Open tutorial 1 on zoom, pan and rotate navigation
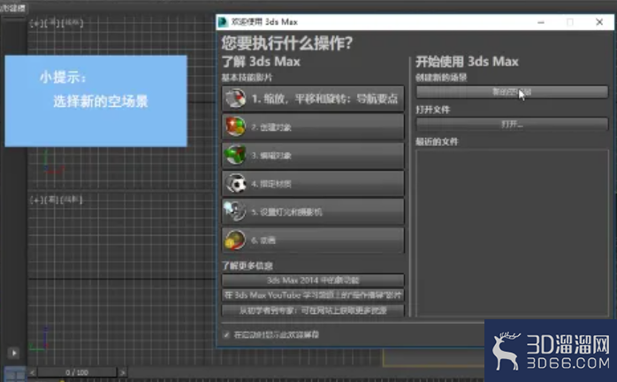This screenshot has height=382, width=617. click(x=313, y=98)
